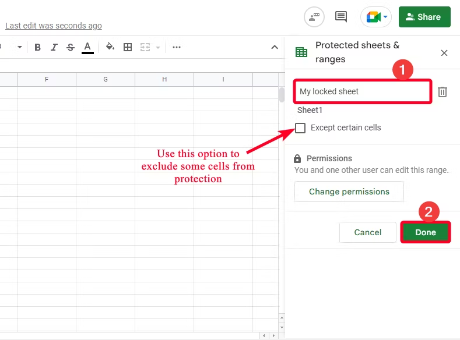
Task: Click the description field 'My locked sheet'
Action: pyautogui.click(x=363, y=91)
